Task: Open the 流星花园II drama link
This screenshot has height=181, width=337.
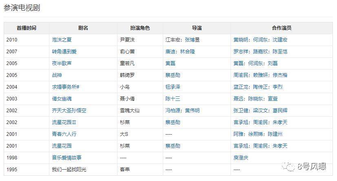Action: [64, 122]
